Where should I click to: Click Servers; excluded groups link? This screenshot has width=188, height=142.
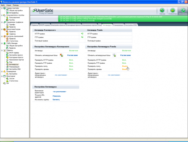pyautogui.click(x=56, y=100)
